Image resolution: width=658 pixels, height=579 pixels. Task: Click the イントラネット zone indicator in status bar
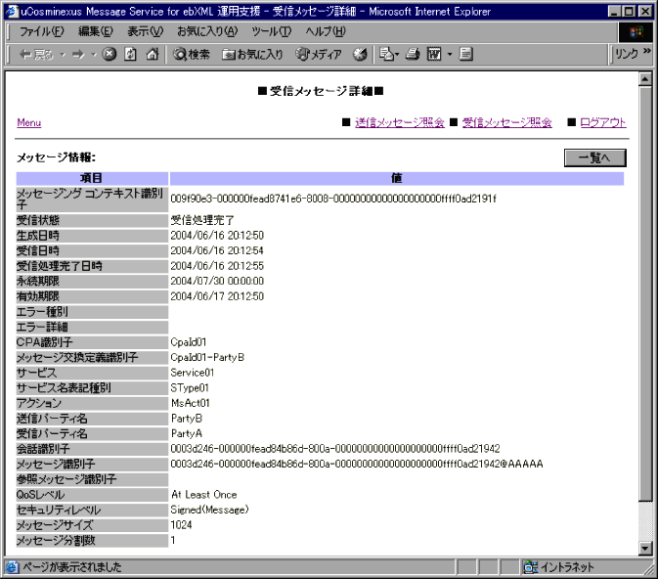click(x=558, y=567)
